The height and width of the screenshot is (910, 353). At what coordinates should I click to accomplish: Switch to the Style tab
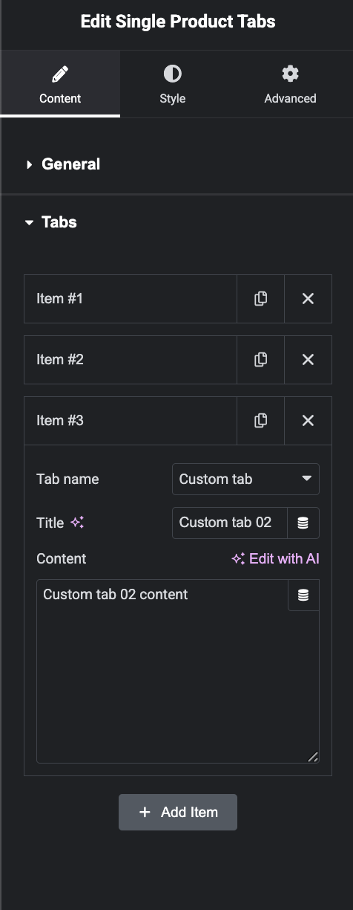click(172, 84)
